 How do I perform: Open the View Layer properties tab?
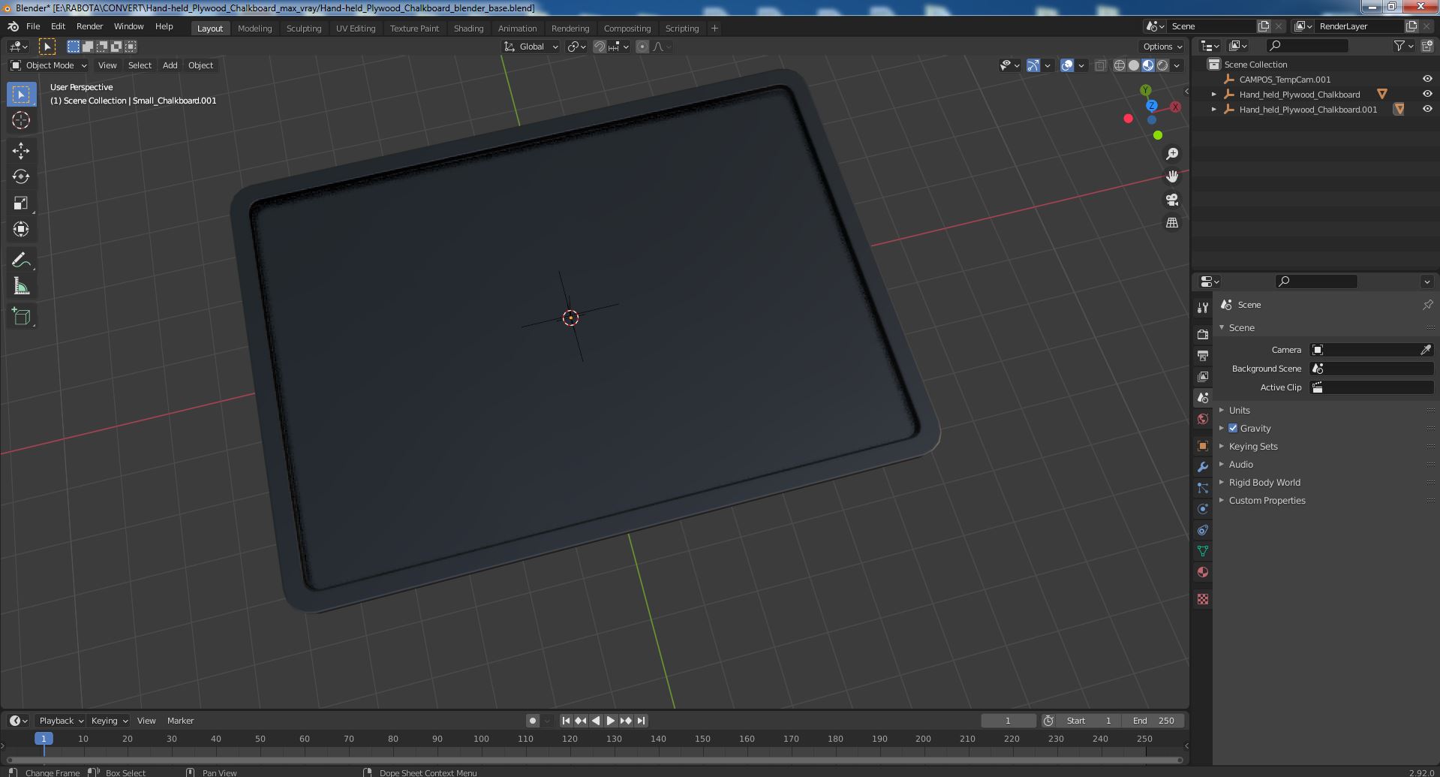click(1203, 376)
